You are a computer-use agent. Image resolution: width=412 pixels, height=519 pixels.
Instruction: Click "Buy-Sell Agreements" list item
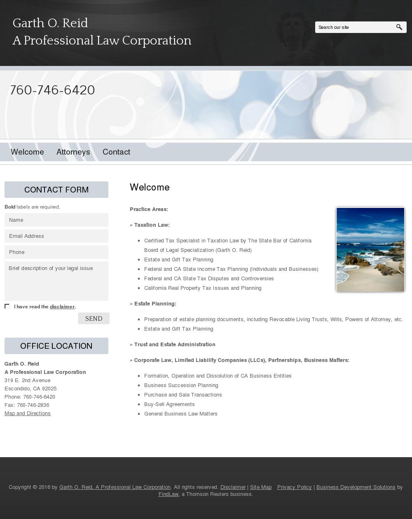tap(169, 404)
